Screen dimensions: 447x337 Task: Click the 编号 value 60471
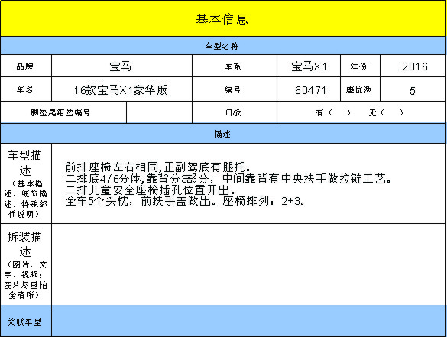pyautogui.click(x=309, y=89)
